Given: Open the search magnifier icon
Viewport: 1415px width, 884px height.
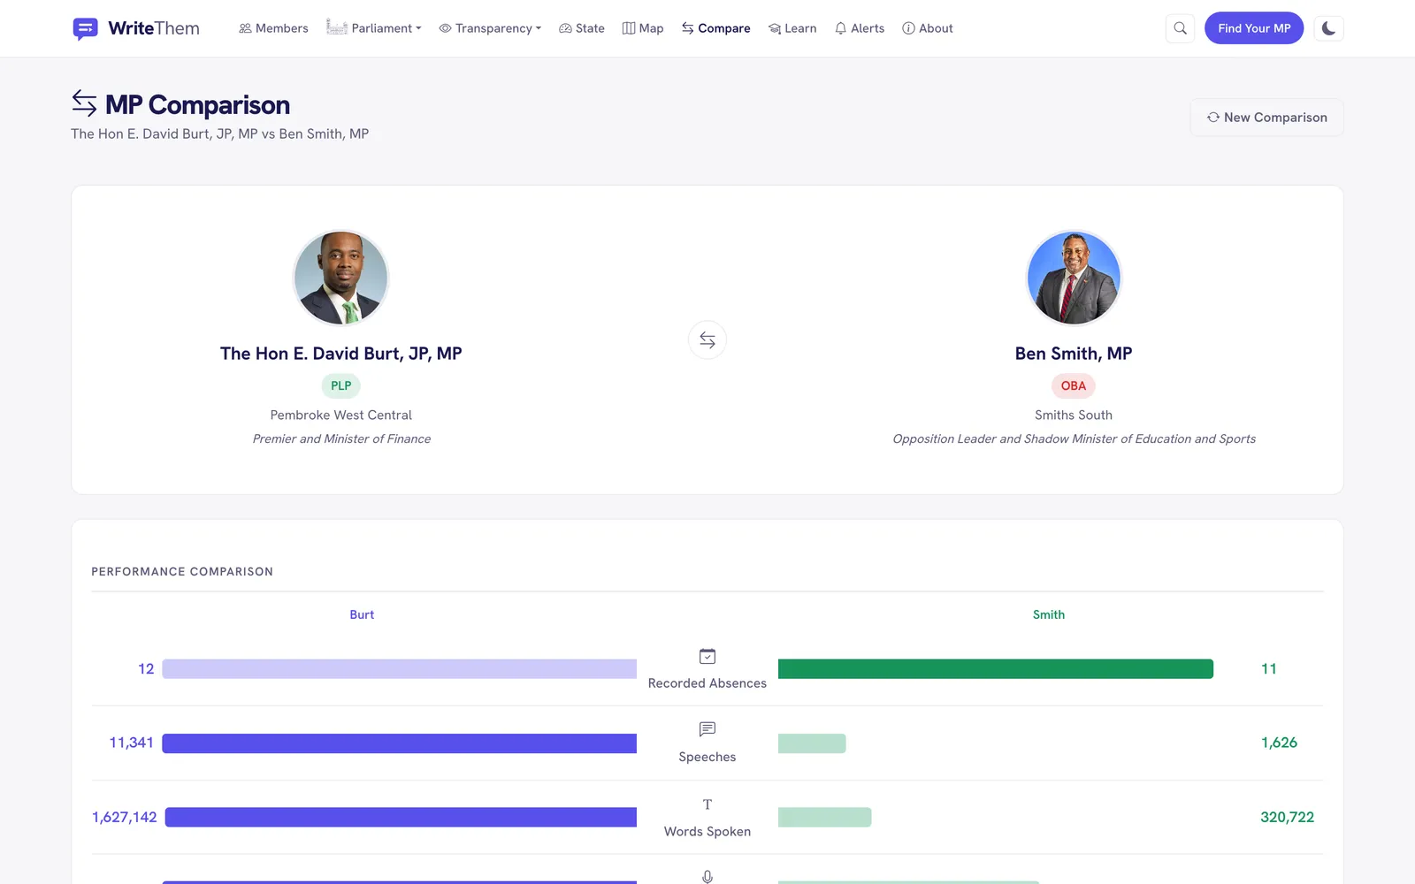Looking at the screenshot, I should pyautogui.click(x=1180, y=28).
